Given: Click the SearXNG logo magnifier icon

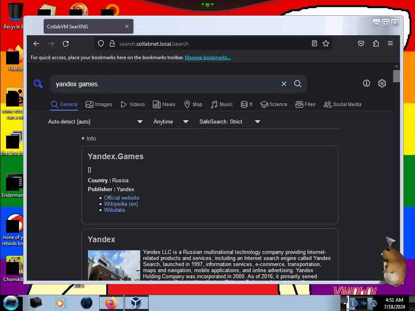Looking at the screenshot, I should [x=39, y=84].
